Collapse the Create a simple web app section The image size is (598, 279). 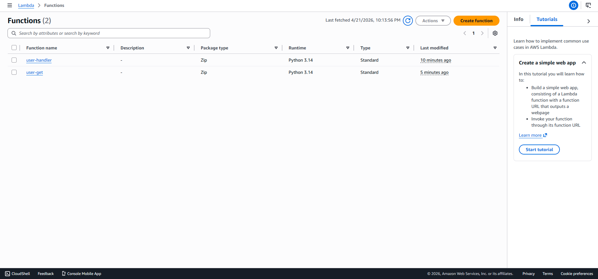584,63
